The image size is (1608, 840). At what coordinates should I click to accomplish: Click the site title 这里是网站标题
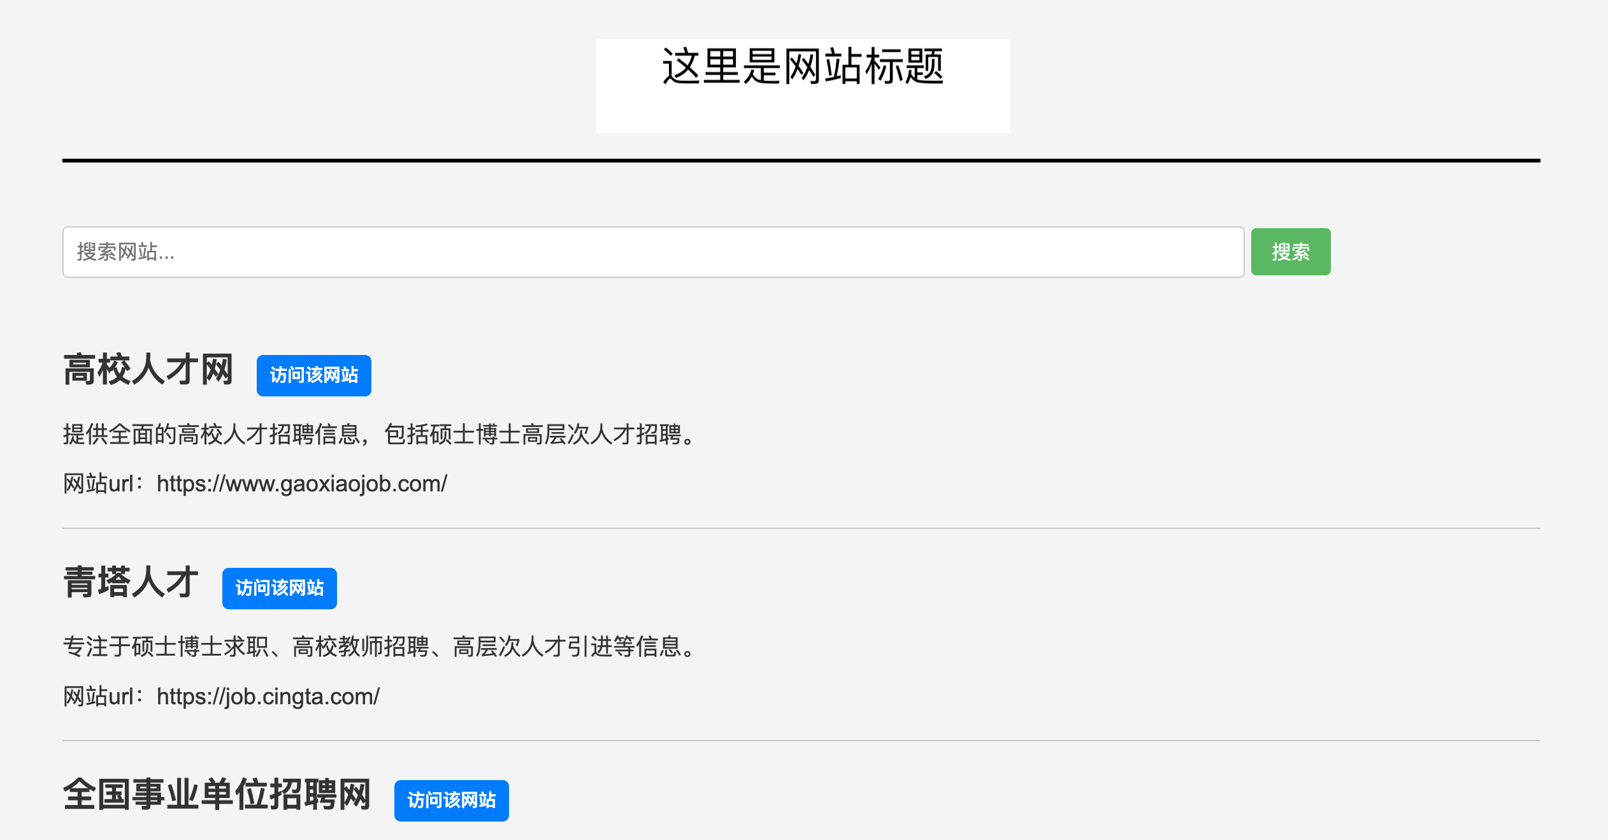coord(802,66)
